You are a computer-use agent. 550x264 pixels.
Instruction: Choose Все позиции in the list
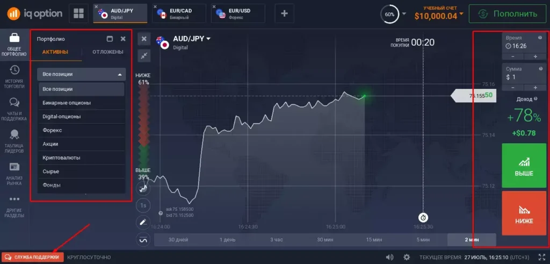(x=82, y=89)
